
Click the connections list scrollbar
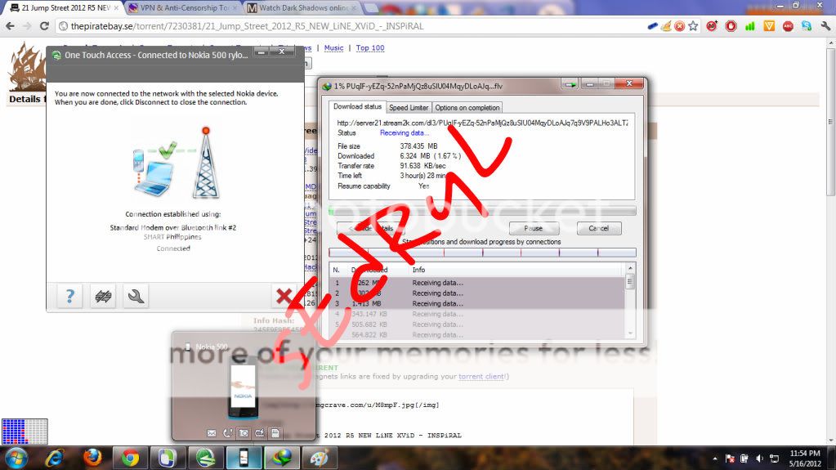click(629, 302)
